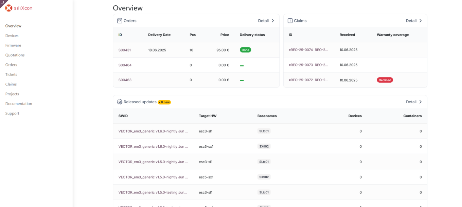Viewport: 462px width, 207px height.
Task: Open Projects in sidebar
Action: [x=12, y=94]
